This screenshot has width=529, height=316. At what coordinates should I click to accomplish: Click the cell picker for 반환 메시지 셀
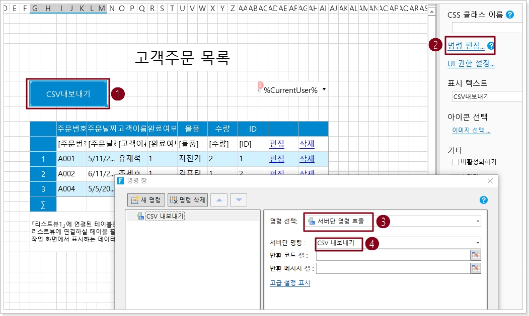click(476, 268)
